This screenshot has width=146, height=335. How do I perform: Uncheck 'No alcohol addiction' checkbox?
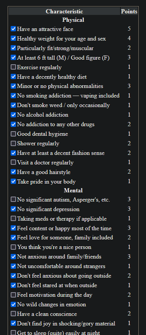[x=13, y=115]
